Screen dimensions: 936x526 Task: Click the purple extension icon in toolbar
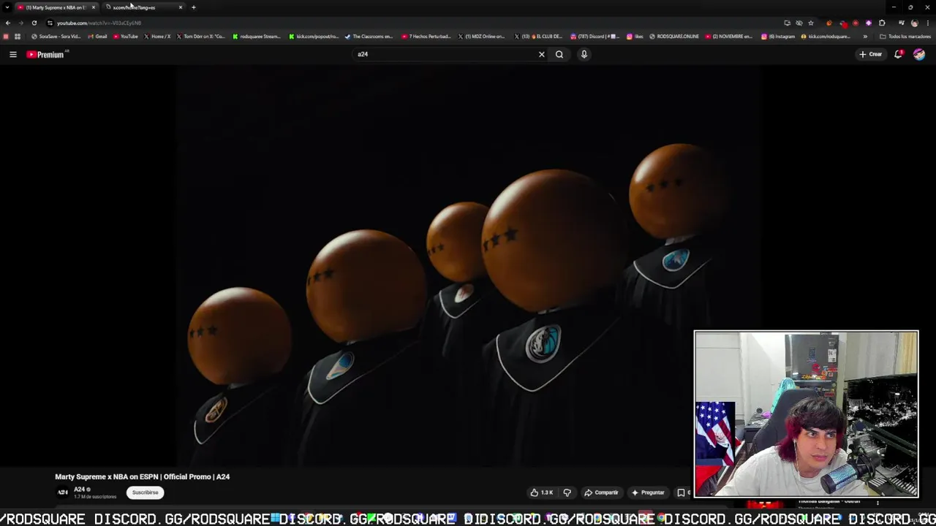pyautogui.click(x=869, y=23)
